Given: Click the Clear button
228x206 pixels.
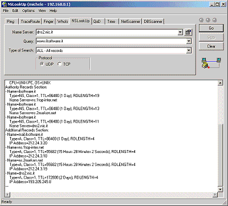Looking at the screenshot, I should click(211, 46).
